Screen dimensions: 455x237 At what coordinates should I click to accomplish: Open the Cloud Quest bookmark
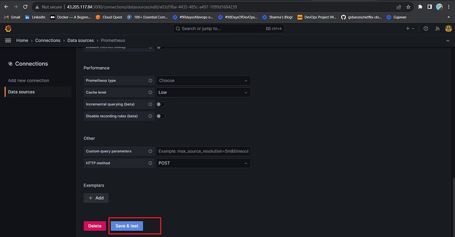pos(109,17)
